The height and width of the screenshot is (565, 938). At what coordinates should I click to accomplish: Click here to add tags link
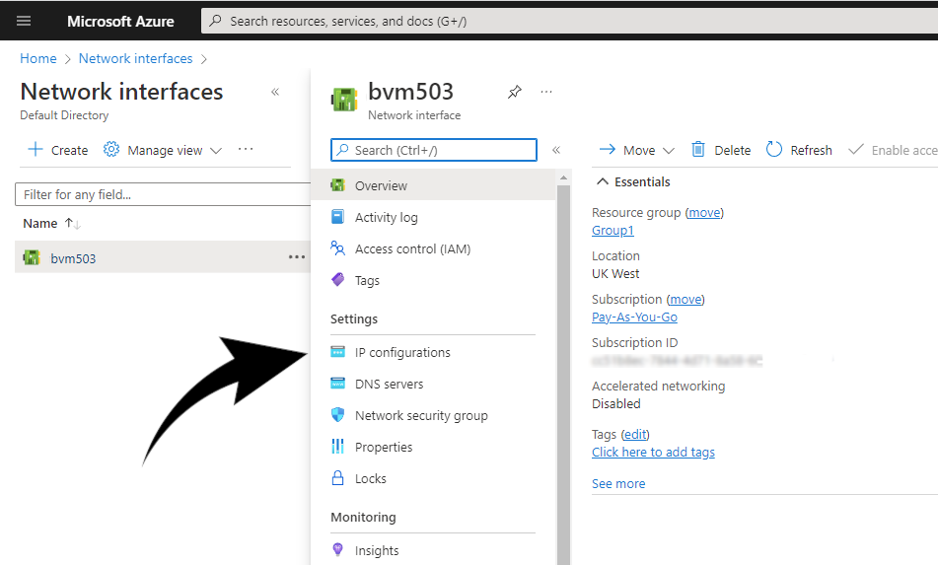(653, 452)
